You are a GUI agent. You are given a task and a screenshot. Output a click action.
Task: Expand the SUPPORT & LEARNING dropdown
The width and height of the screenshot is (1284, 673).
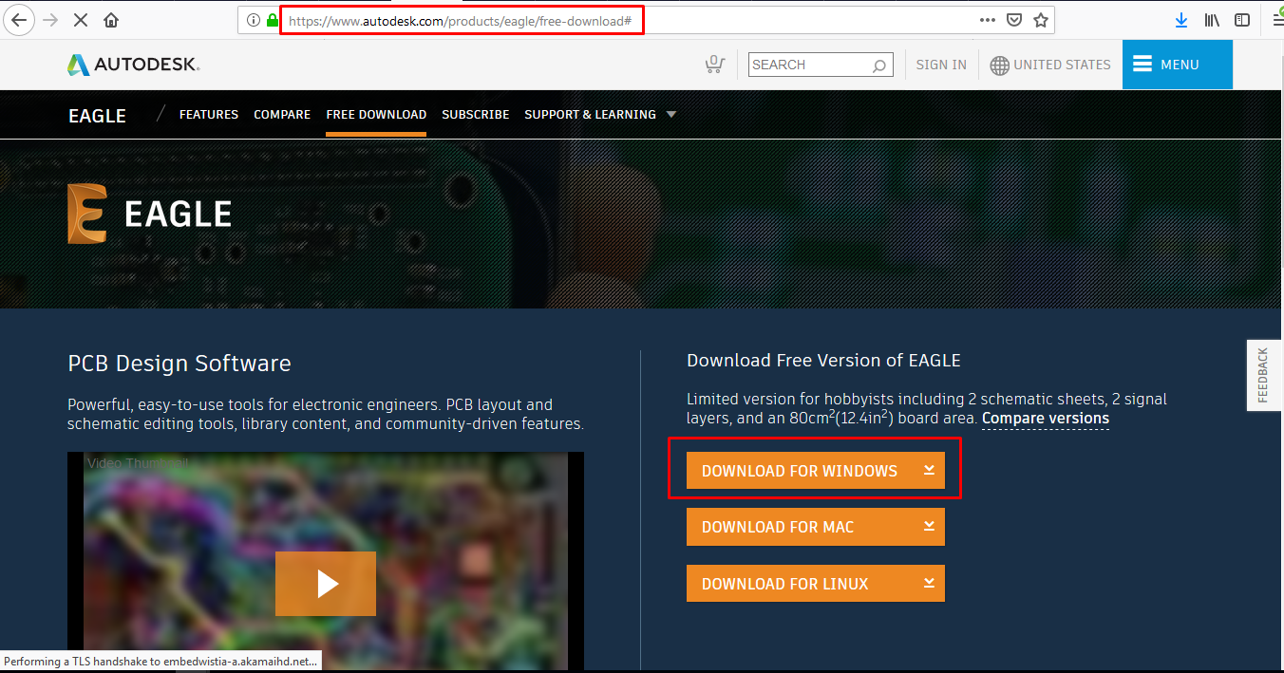pyautogui.click(x=600, y=114)
